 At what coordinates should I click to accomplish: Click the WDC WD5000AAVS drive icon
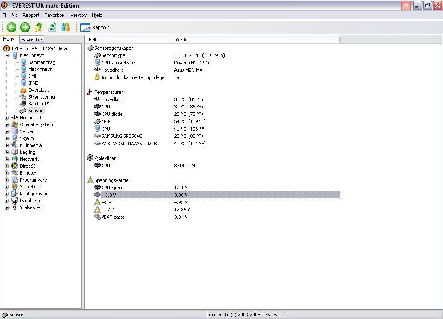click(x=97, y=144)
